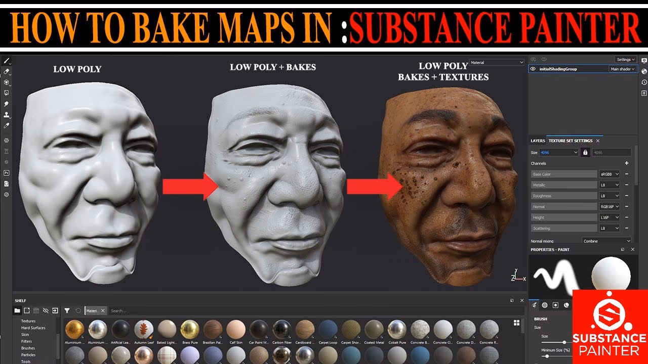Viewport: 648px width, 364px height.
Task: Remove the Normal channel
Action: [x=626, y=207]
